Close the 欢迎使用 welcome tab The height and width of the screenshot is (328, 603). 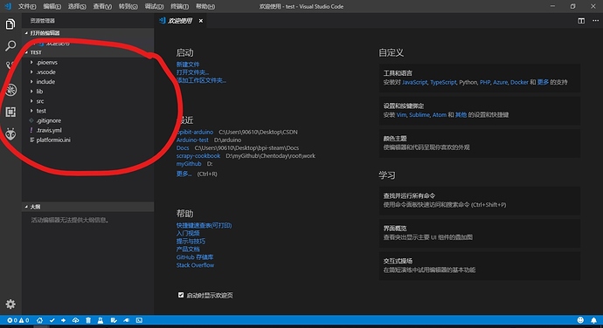[201, 21]
